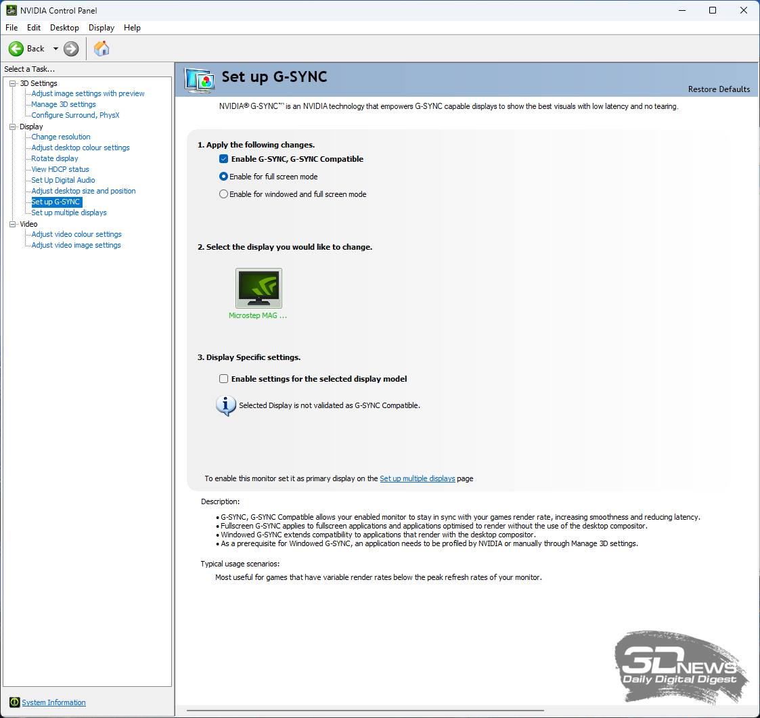Click the System Information icon
Viewport: 760px width, 718px height.
pyautogui.click(x=14, y=702)
